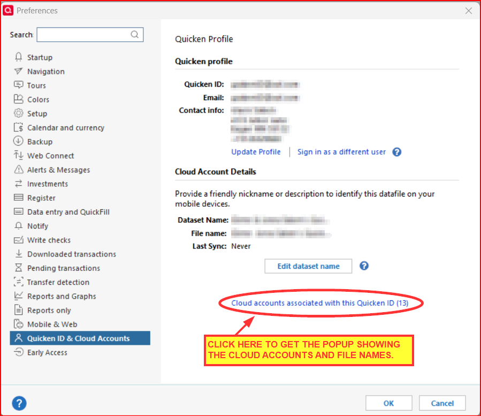Click the Notify bell icon
Image resolution: width=481 pixels, height=416 pixels.
tap(18, 225)
